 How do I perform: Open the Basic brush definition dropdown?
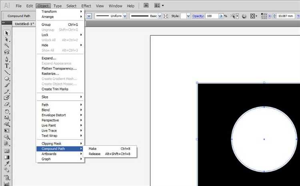point(160,16)
